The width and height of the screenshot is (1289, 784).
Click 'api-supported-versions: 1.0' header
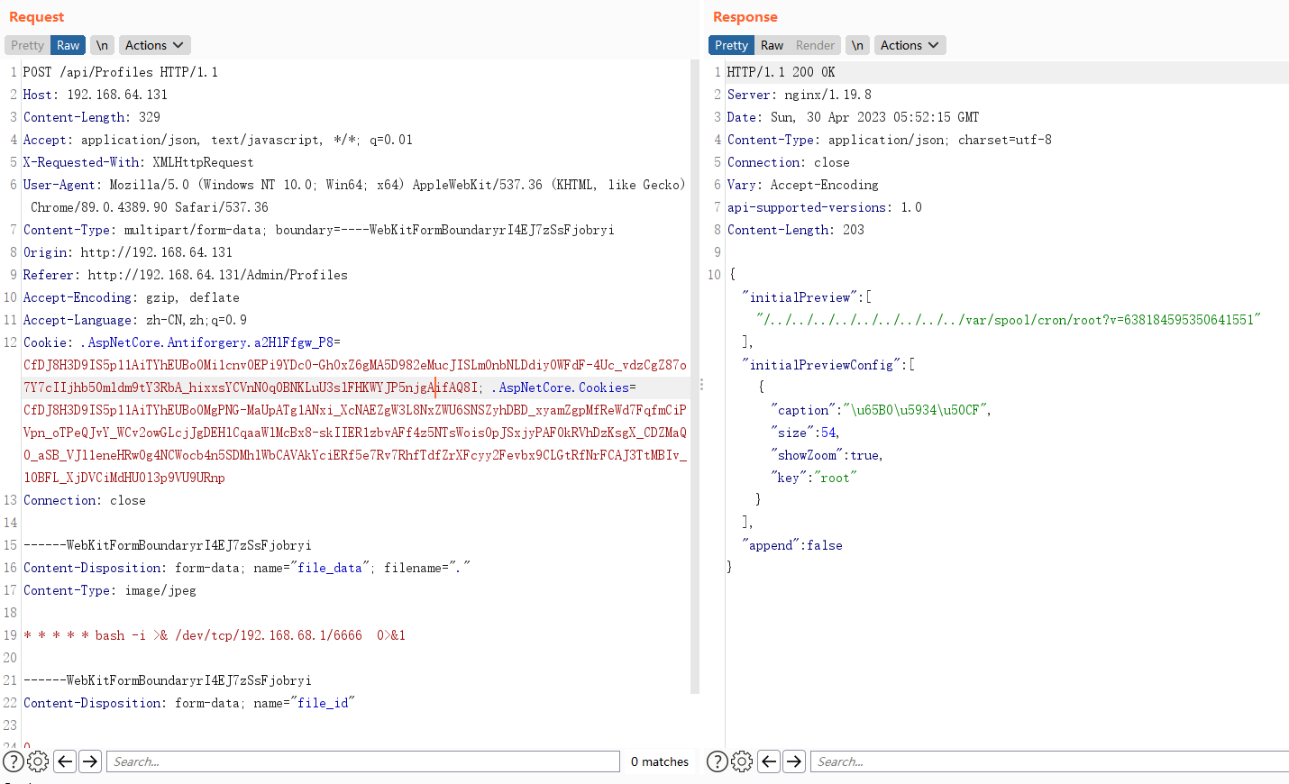[825, 207]
